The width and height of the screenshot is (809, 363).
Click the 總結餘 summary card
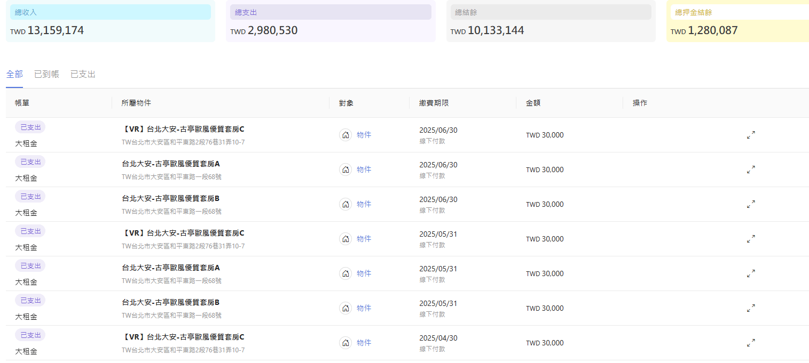(550, 21)
